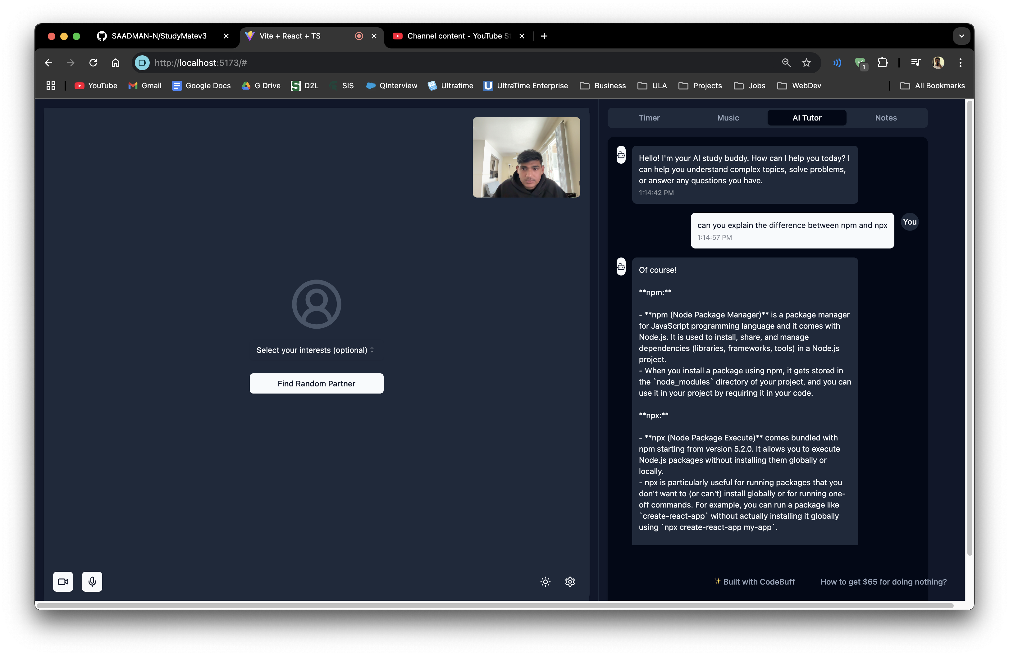The image size is (1009, 656).
Task: Open browser extensions puzzle icon
Action: tap(882, 63)
